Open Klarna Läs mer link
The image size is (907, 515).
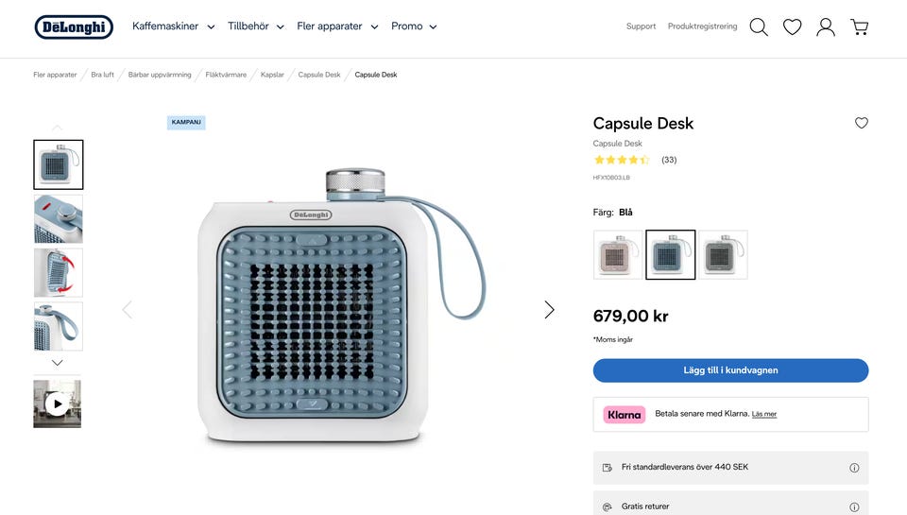pyautogui.click(x=764, y=414)
